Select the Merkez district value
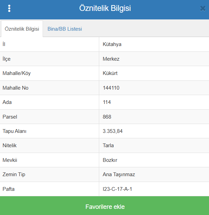The image size is (209, 215). [x=111, y=59]
